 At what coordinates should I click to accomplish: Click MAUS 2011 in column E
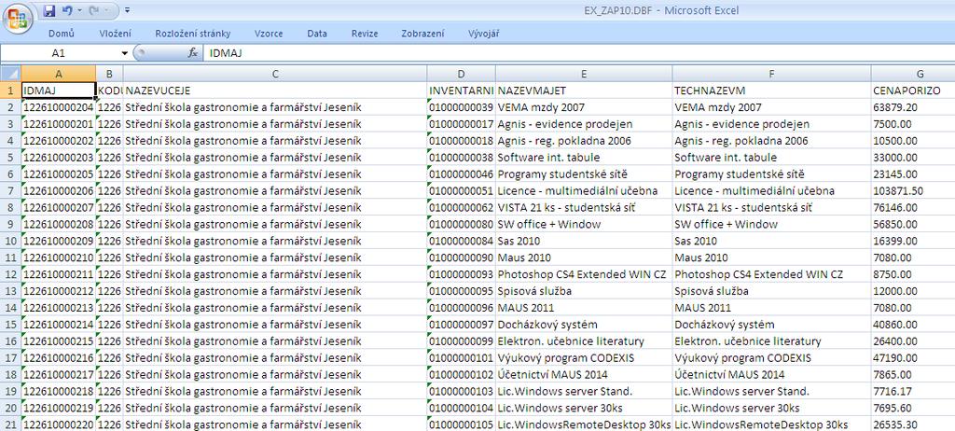tap(584, 308)
